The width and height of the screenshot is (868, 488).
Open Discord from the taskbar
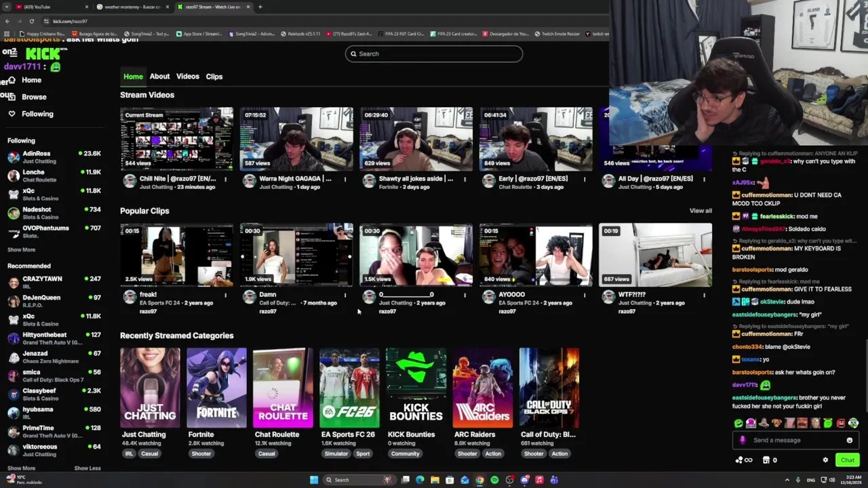[524, 480]
